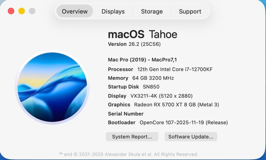
Task: Open System Report
Action: tap(132, 137)
